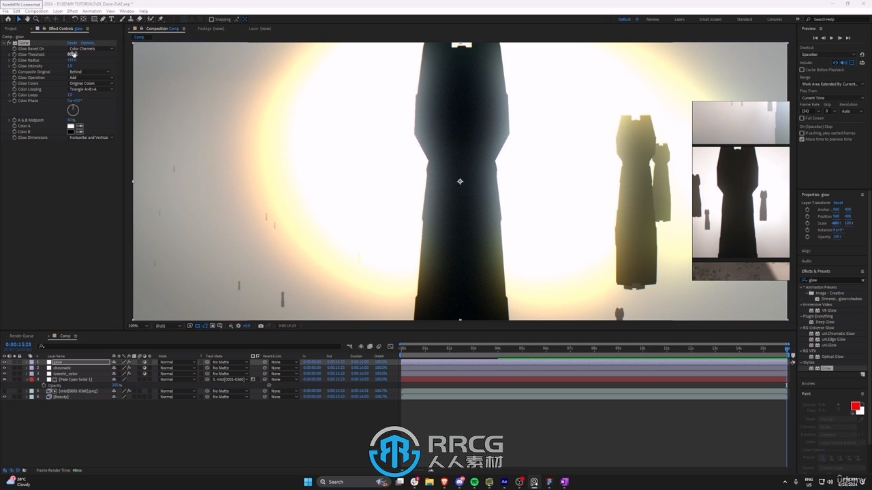Image resolution: width=872 pixels, height=490 pixels.
Task: Toggle audio inclusion in Preview panel
Action: (843, 63)
